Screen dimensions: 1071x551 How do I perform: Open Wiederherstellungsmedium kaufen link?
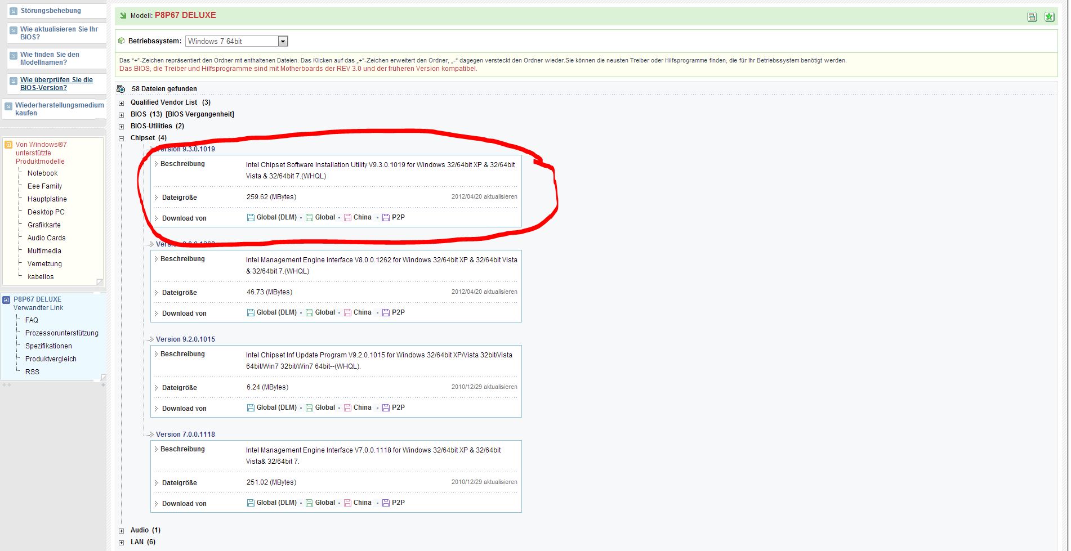coord(60,109)
